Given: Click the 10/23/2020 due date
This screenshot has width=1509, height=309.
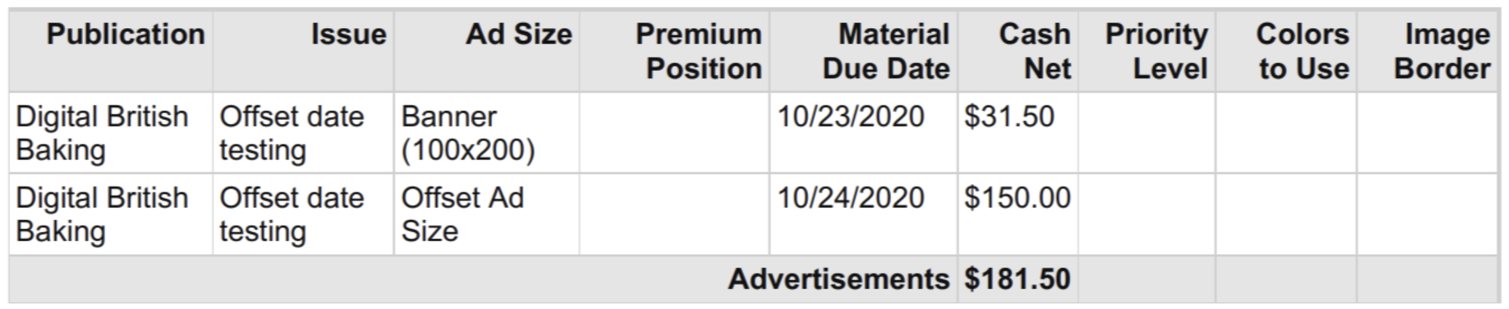Looking at the screenshot, I should pyautogui.click(x=850, y=117).
